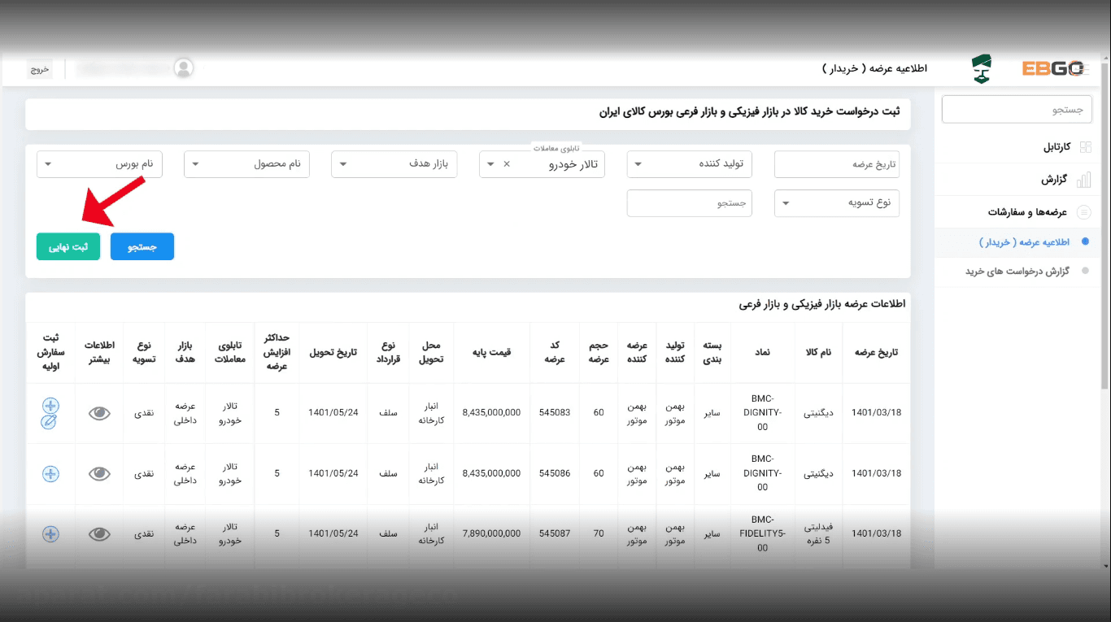Click offer code 545083 cell

coord(555,413)
